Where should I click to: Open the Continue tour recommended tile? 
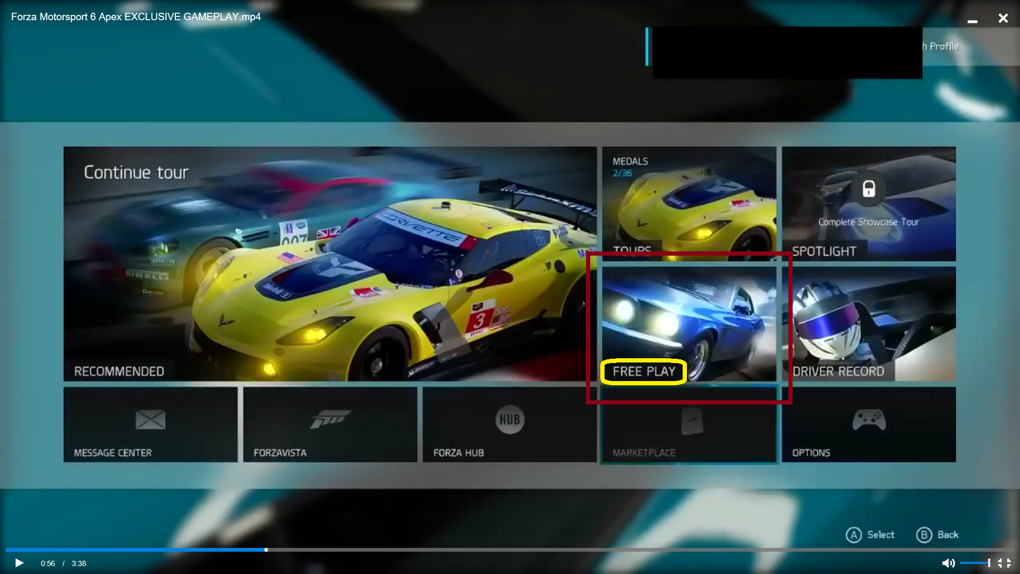click(x=330, y=264)
